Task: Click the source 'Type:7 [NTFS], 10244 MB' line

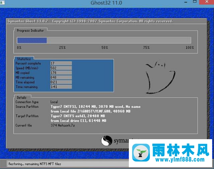Action: coord(96,107)
